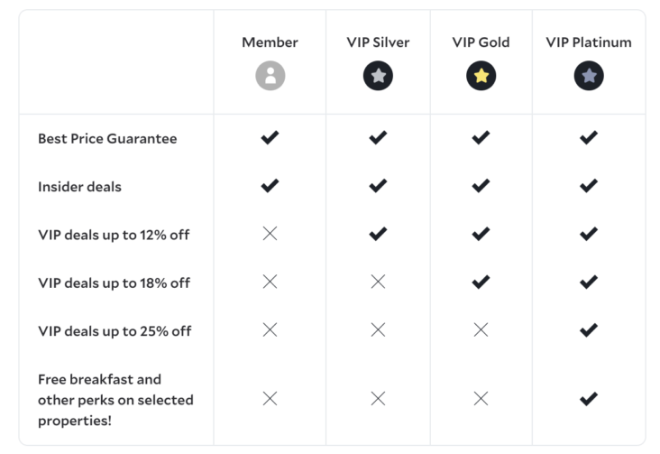The width and height of the screenshot is (660, 454).
Task: Click VIP Gold's 18% off checkmark
Action: [x=481, y=282]
